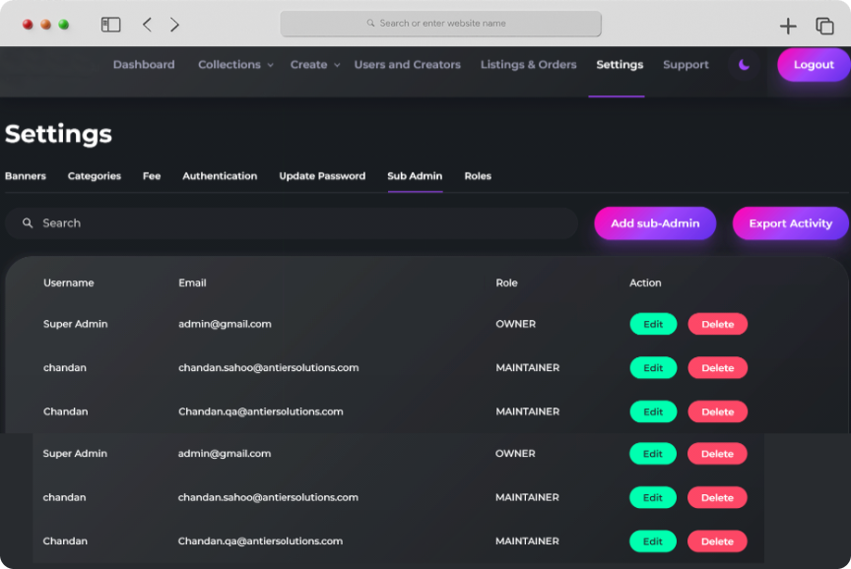Go forward using browser forward arrow
This screenshot has height=569, width=851.
pos(174,25)
